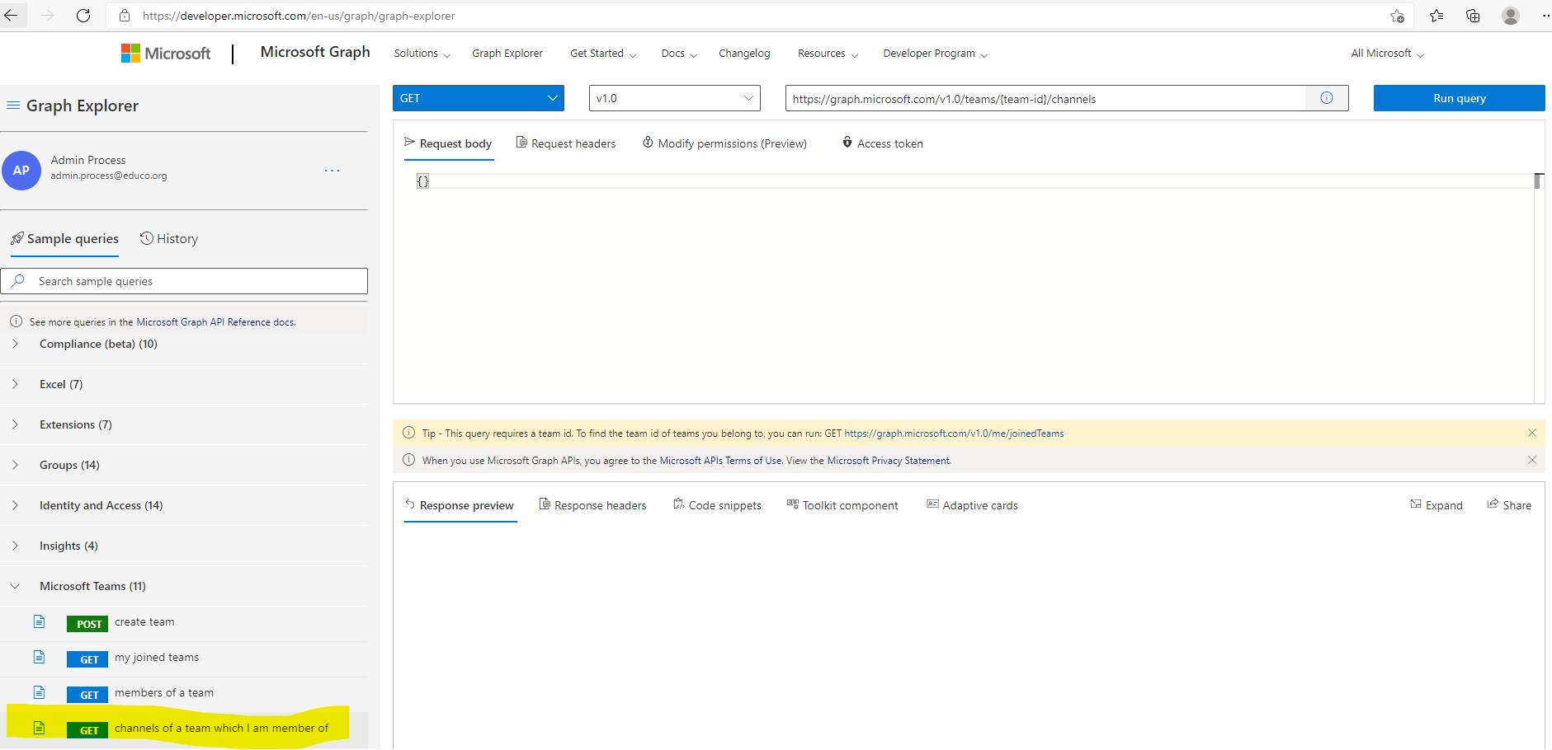Click the Search sample queries field
Viewport: 1552px width, 750px height.
(184, 281)
